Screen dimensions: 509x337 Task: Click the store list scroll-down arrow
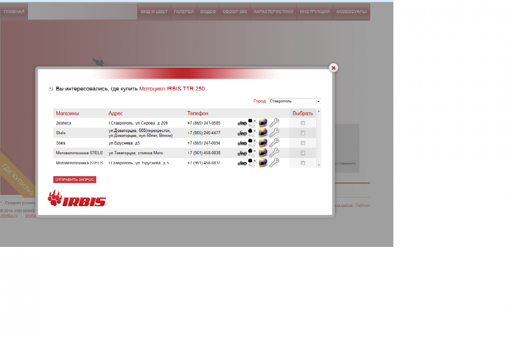point(319,165)
